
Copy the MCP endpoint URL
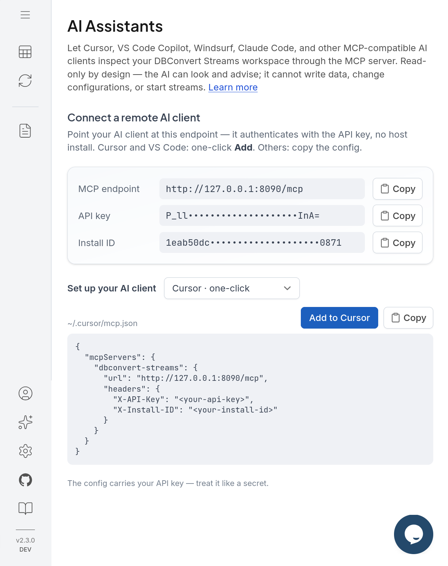398,189
